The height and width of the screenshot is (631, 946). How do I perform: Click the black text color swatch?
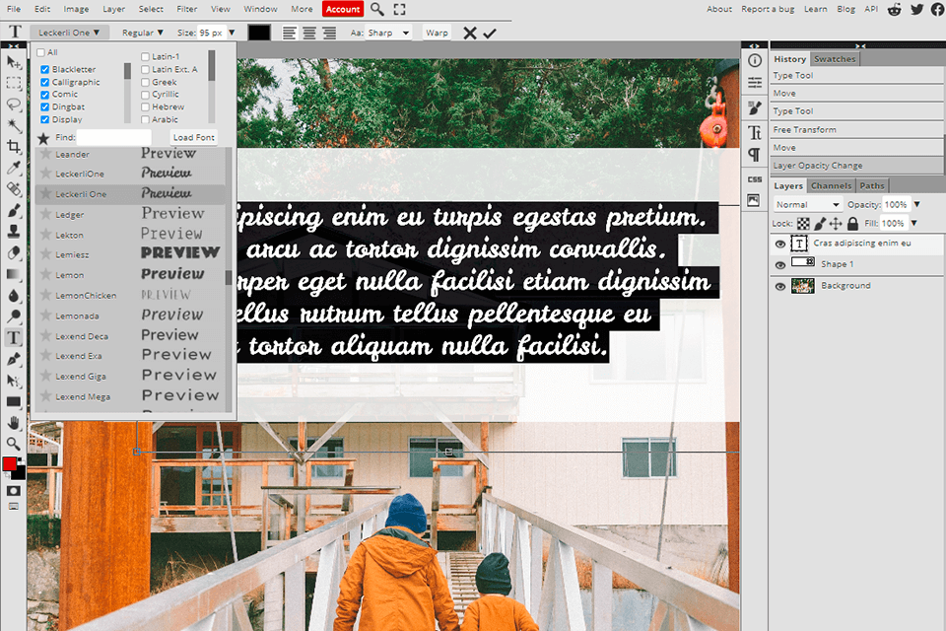[x=258, y=32]
